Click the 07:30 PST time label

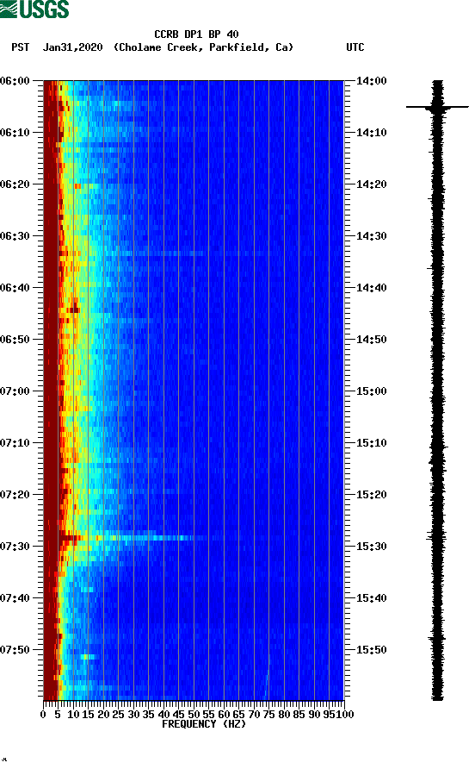15,547
